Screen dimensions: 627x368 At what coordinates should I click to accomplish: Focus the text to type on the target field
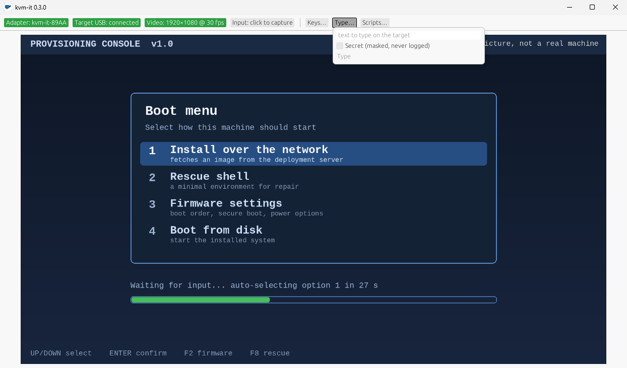[x=409, y=35]
